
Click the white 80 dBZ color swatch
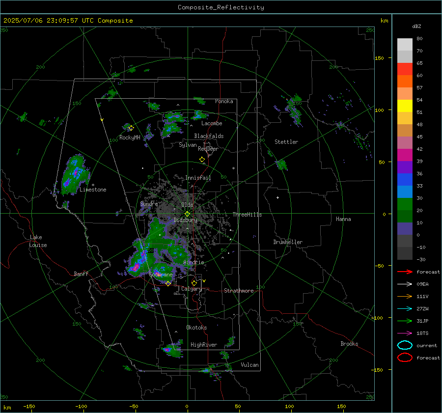pos(405,45)
